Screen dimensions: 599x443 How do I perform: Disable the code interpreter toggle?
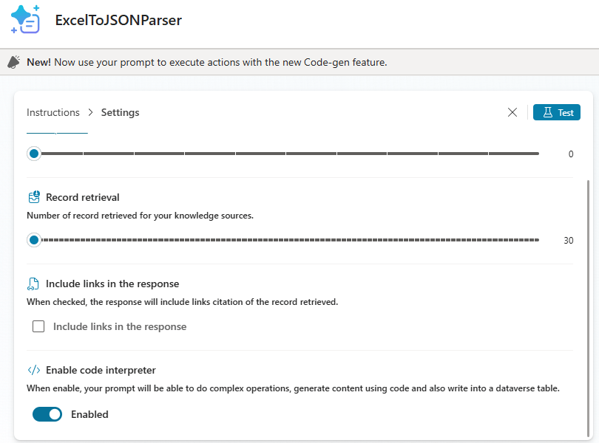click(x=47, y=414)
